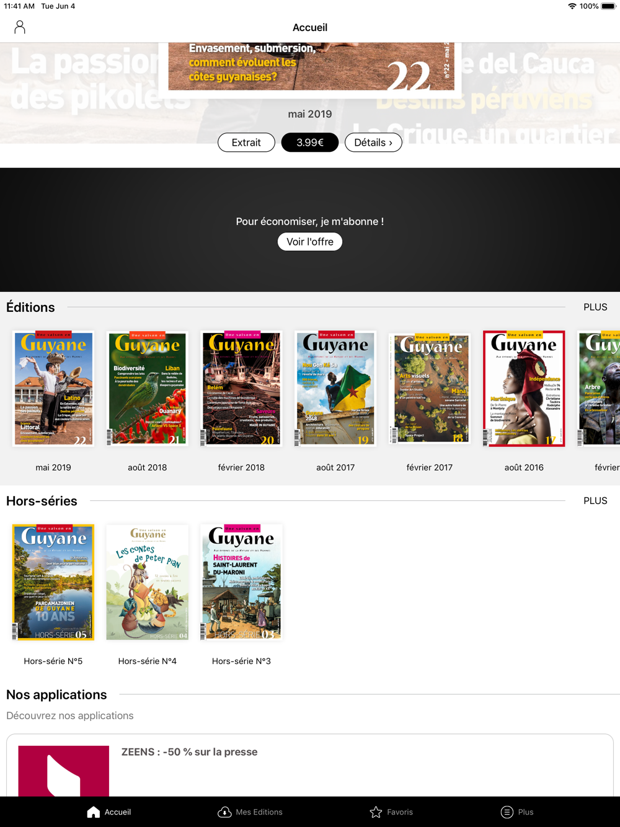Show more Hors-séries with PLUS
The image size is (620, 827).
[x=595, y=501]
